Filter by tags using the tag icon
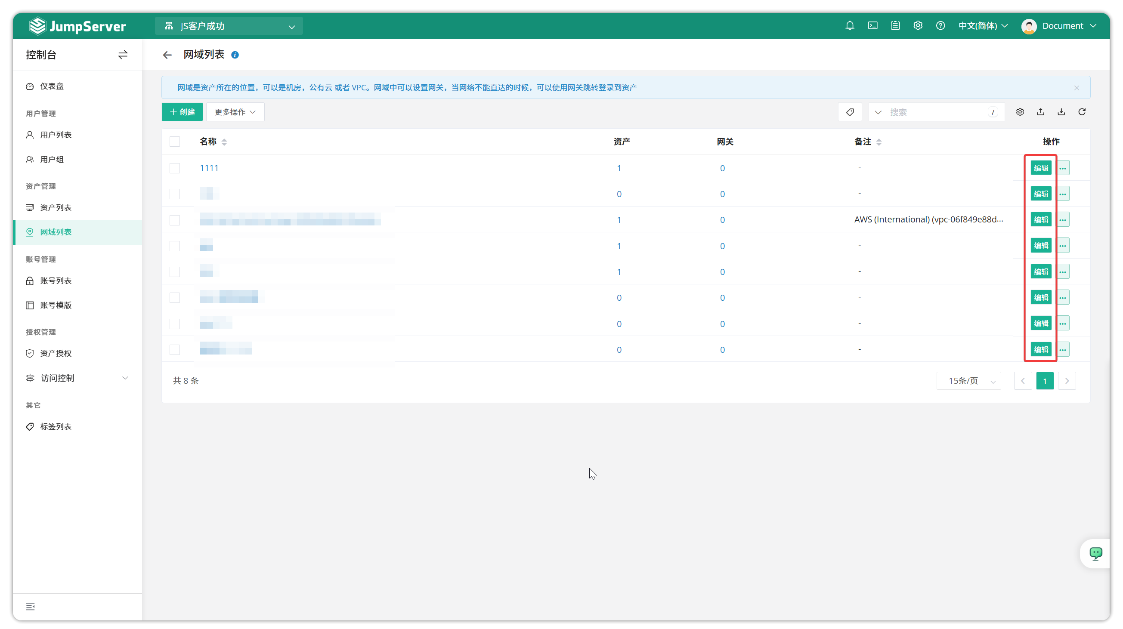This screenshot has height=629, width=1123. coord(850,111)
